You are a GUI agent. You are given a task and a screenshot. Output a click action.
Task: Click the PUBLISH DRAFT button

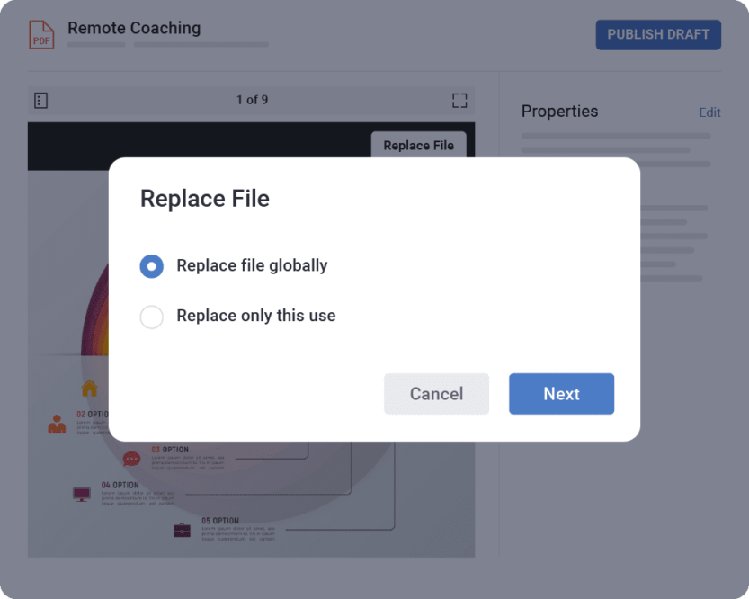658,34
